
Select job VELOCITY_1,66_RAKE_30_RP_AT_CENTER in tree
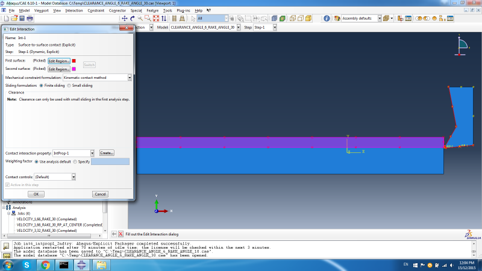(59, 225)
